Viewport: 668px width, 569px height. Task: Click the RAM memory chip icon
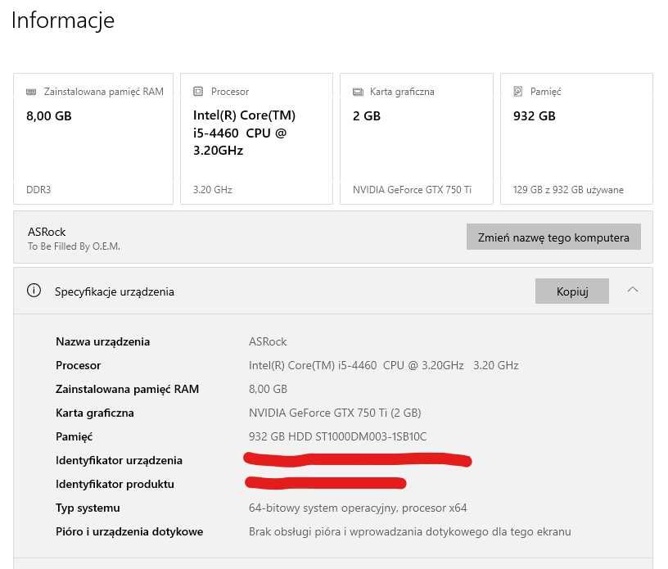[x=32, y=92]
